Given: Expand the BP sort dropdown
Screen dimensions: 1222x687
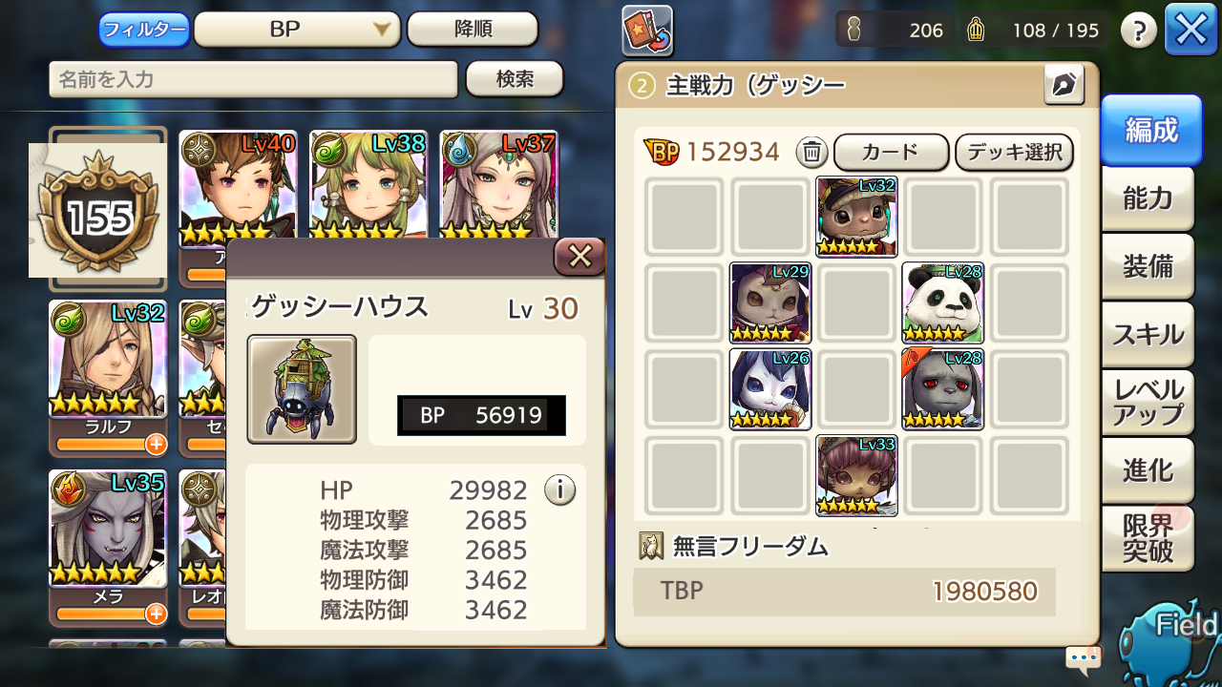Looking at the screenshot, I should click(298, 30).
